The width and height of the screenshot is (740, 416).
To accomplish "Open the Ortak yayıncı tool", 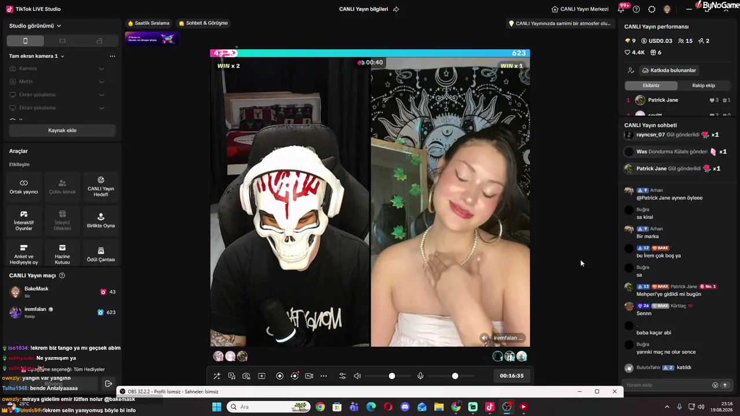I will pos(24,187).
